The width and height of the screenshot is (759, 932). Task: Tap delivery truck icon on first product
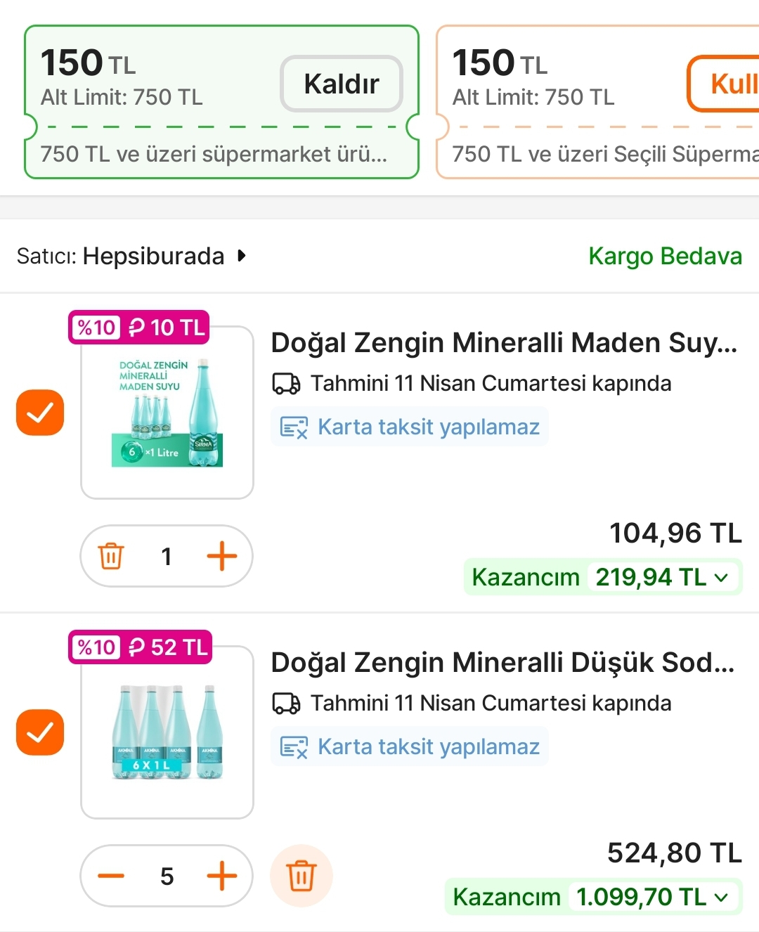point(286,384)
